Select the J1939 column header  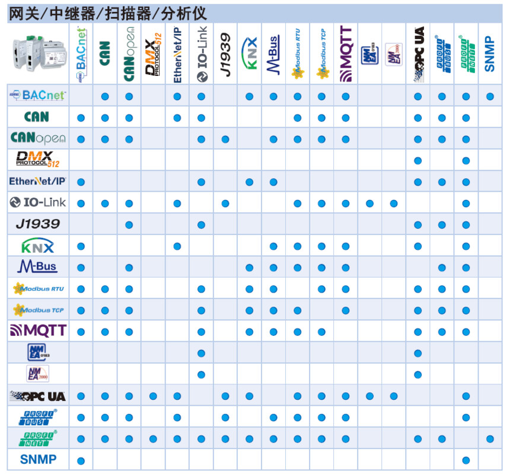[x=225, y=55]
